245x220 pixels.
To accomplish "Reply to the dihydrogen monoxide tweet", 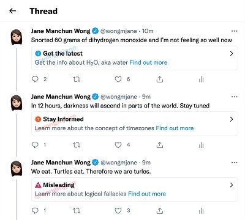I will (x=35, y=79).
